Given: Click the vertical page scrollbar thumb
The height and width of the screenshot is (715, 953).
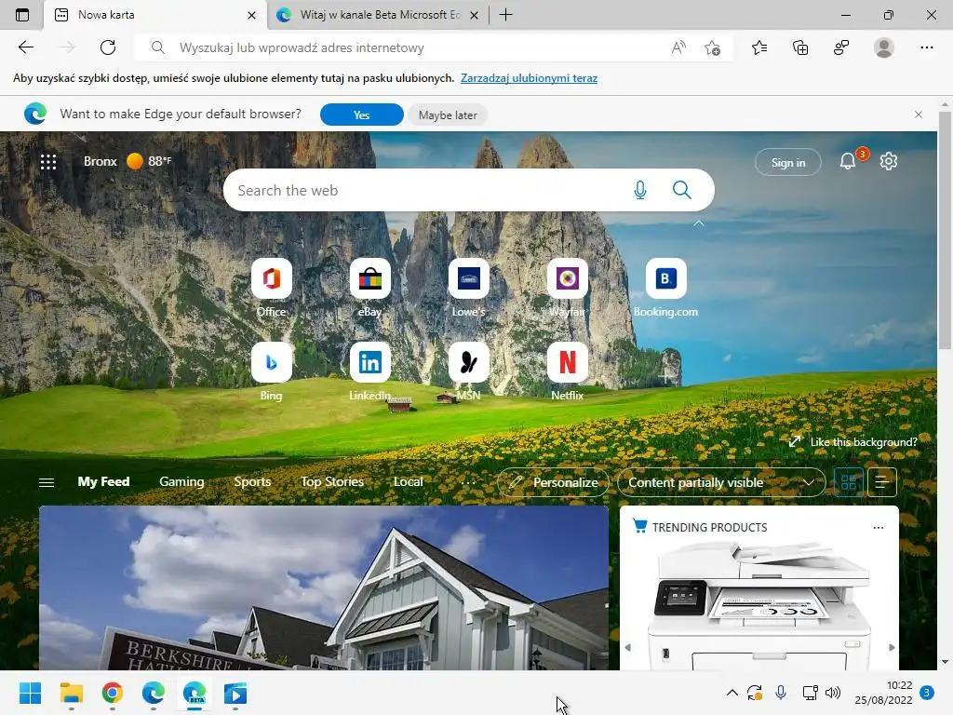Looking at the screenshot, I should [945, 230].
